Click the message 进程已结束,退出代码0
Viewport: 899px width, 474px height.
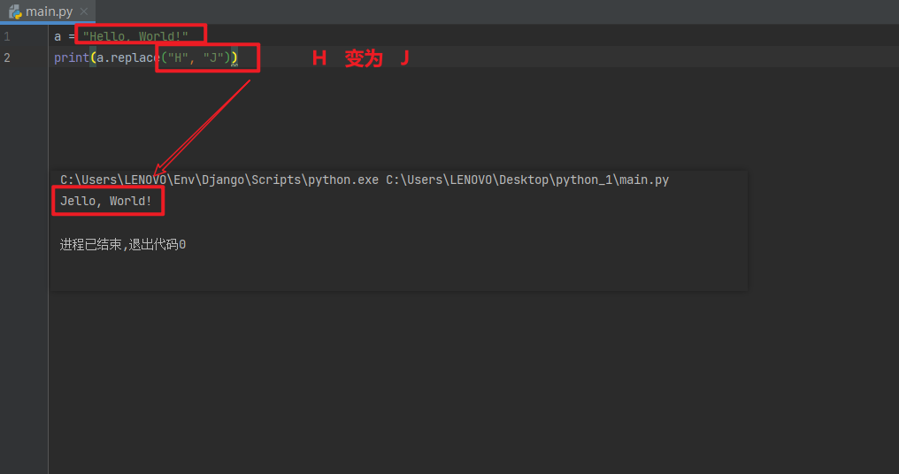click(123, 245)
